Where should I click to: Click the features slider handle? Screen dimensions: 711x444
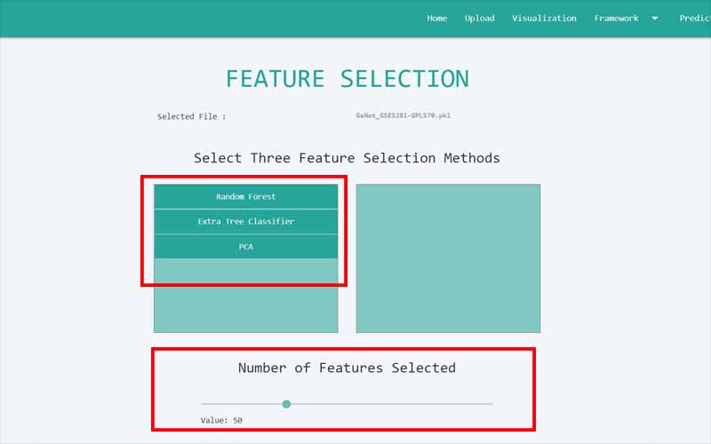pos(286,404)
